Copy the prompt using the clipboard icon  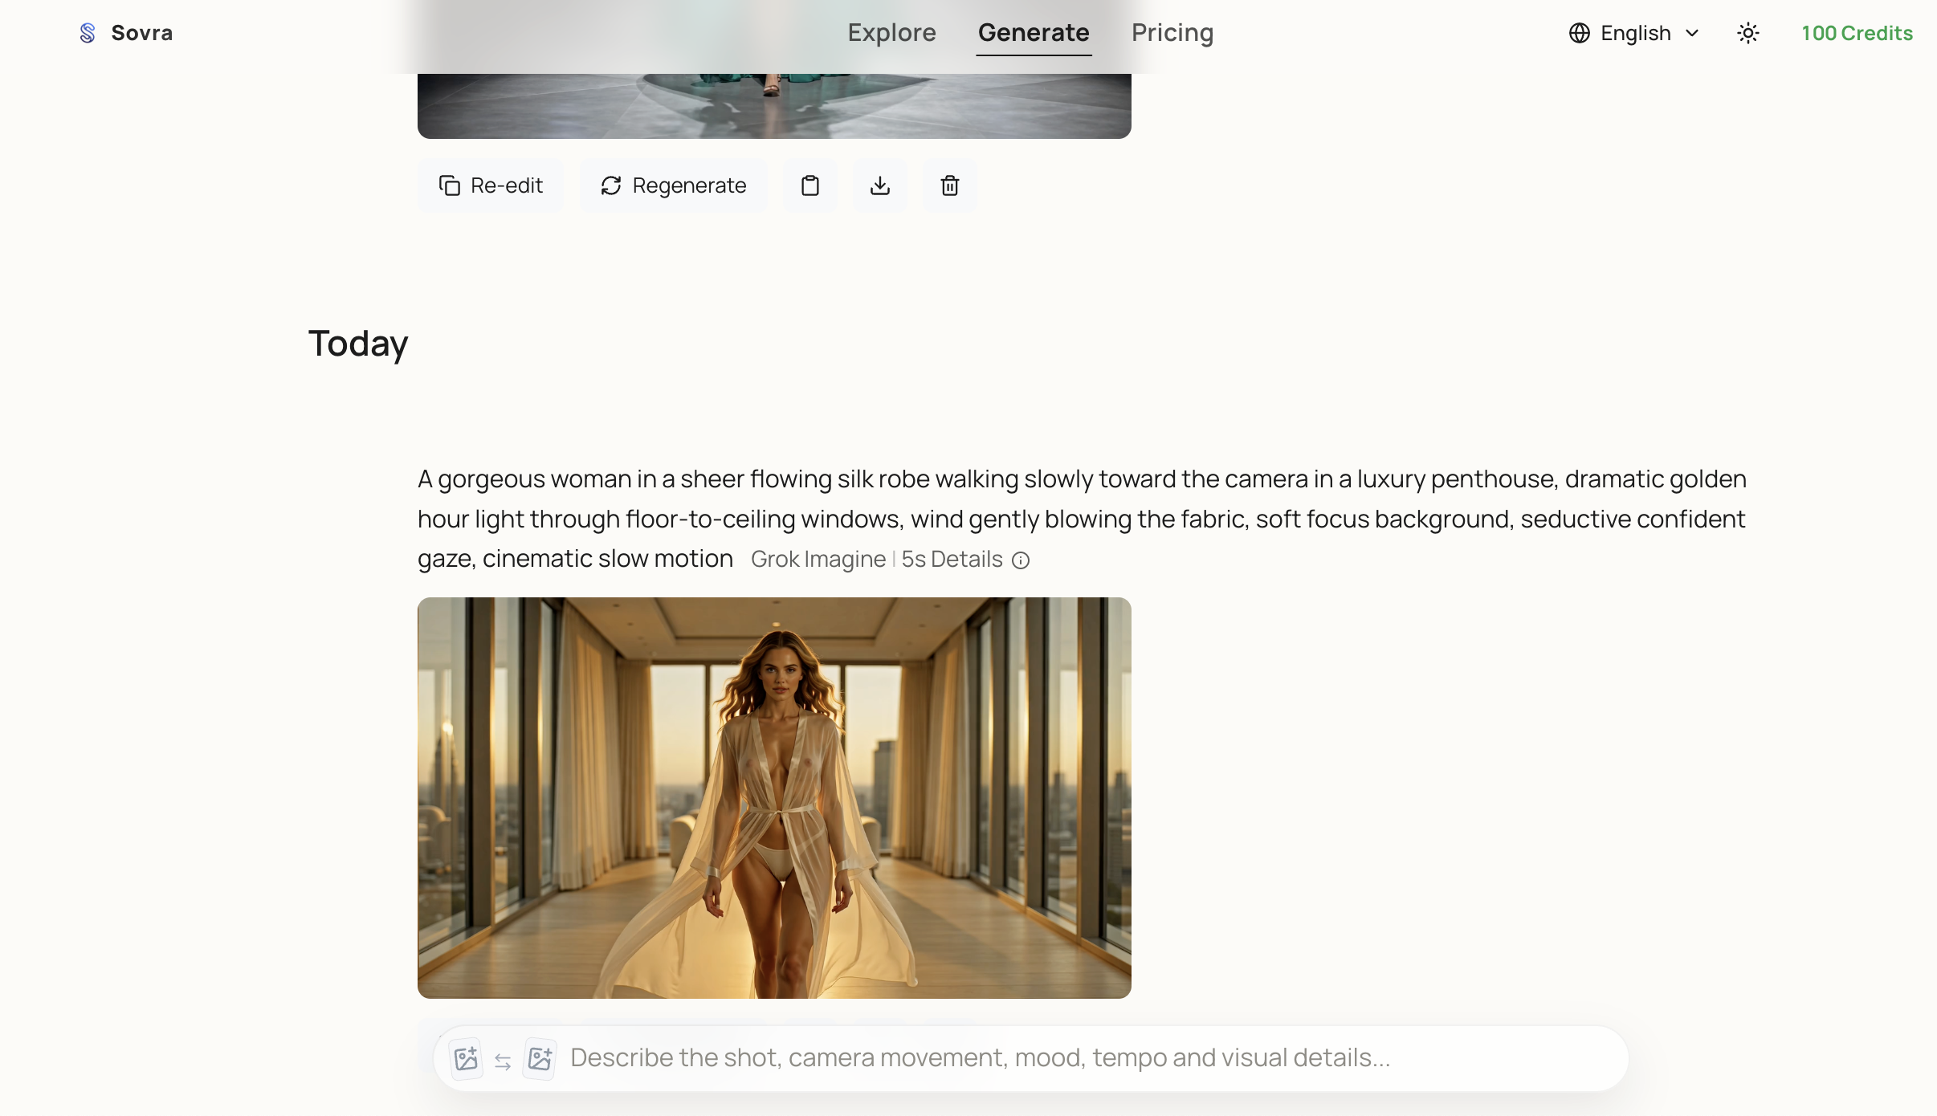click(x=810, y=185)
